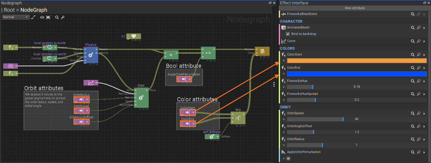
Task: Select the local position to world node
Action: [50, 47]
